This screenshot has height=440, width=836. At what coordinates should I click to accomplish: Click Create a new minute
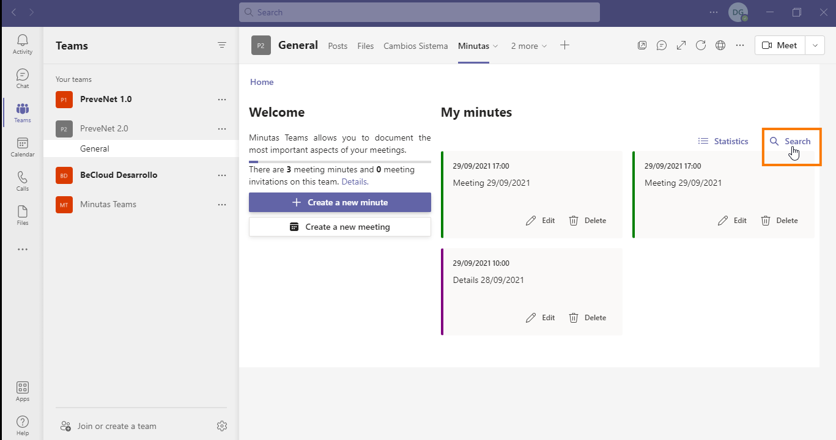(x=340, y=202)
